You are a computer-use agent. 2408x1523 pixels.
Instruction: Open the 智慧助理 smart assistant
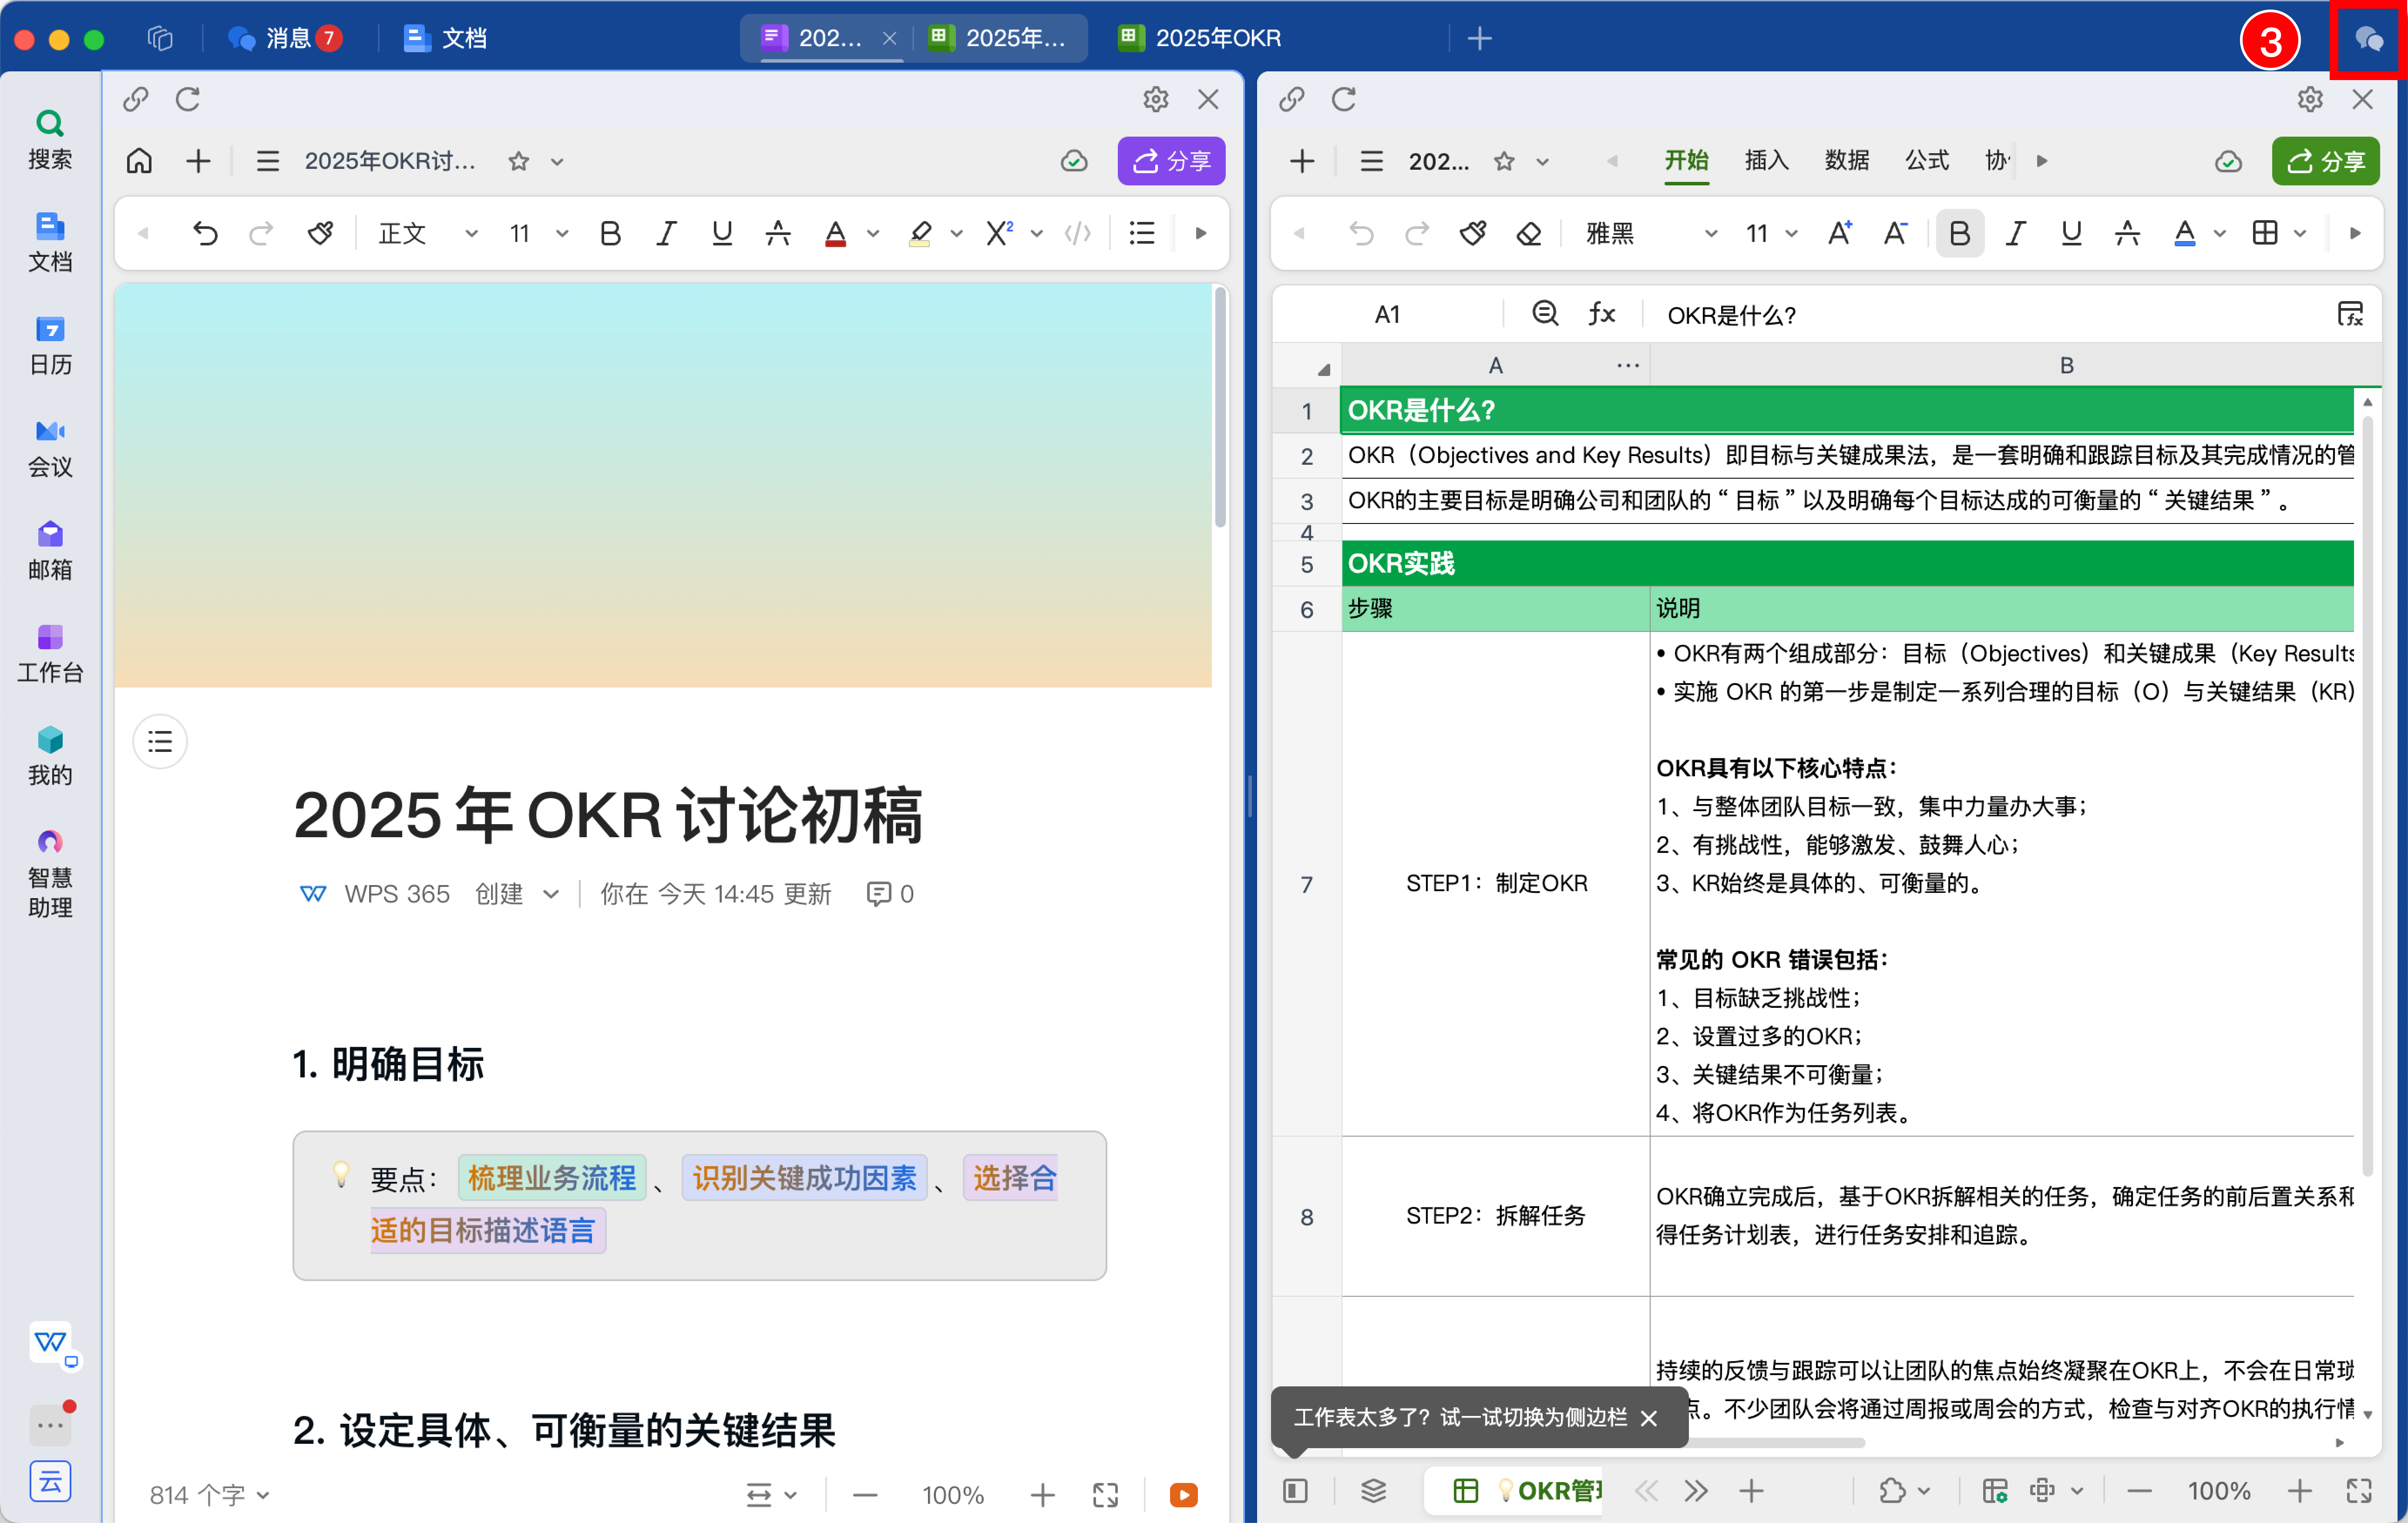click(x=50, y=874)
